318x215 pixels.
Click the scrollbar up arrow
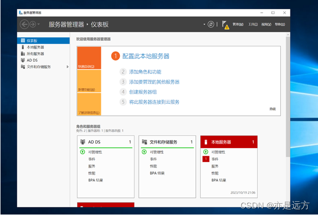(288, 35)
